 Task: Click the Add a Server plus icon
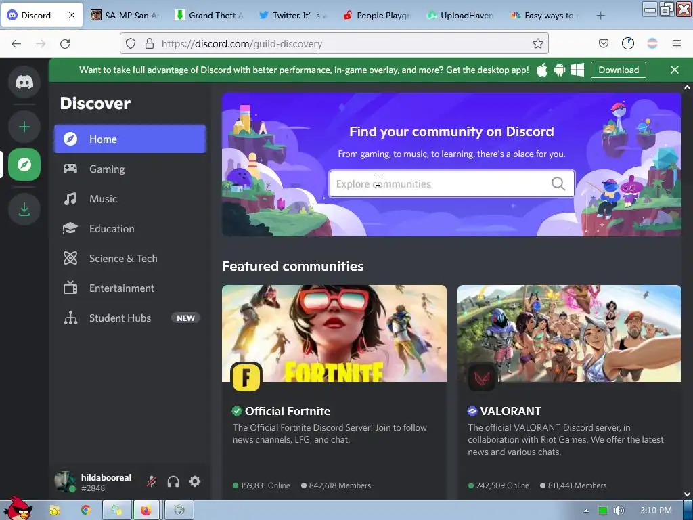24,127
